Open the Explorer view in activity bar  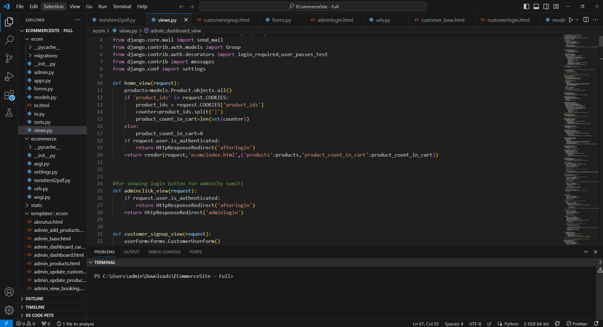pos(9,22)
